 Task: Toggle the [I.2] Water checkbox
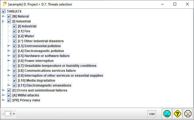pos(15,36)
